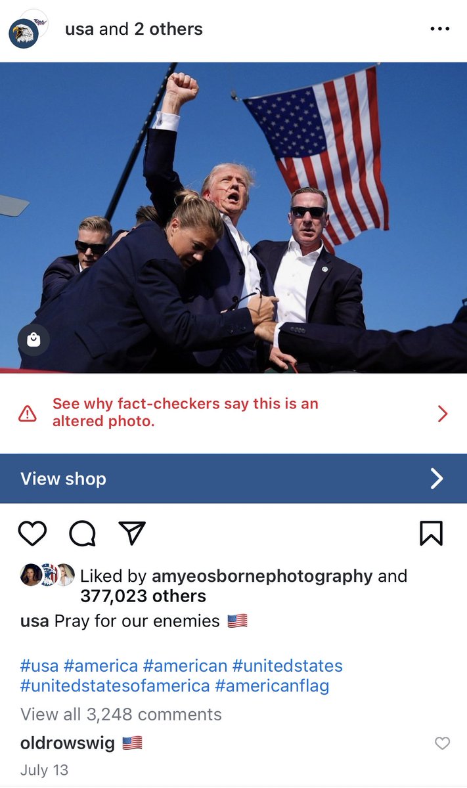Screen dimensions: 467x788
Task: Save post with bookmark icon
Action: click(x=431, y=533)
